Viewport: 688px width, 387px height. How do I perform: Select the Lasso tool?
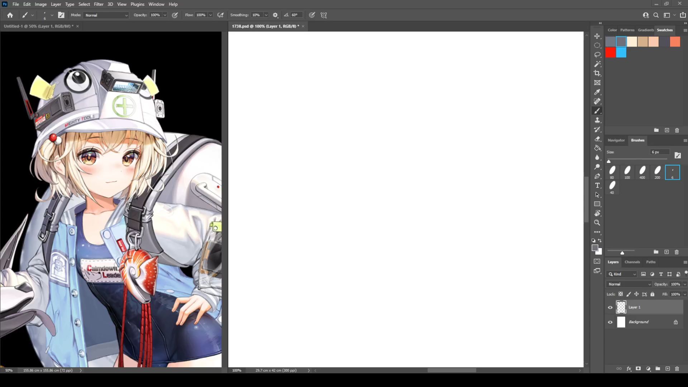pyautogui.click(x=597, y=55)
